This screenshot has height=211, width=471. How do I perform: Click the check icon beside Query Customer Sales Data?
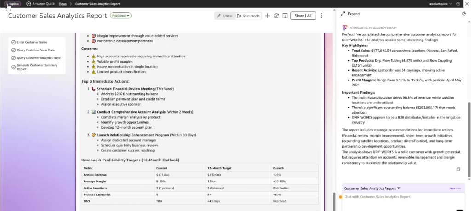coord(13,50)
